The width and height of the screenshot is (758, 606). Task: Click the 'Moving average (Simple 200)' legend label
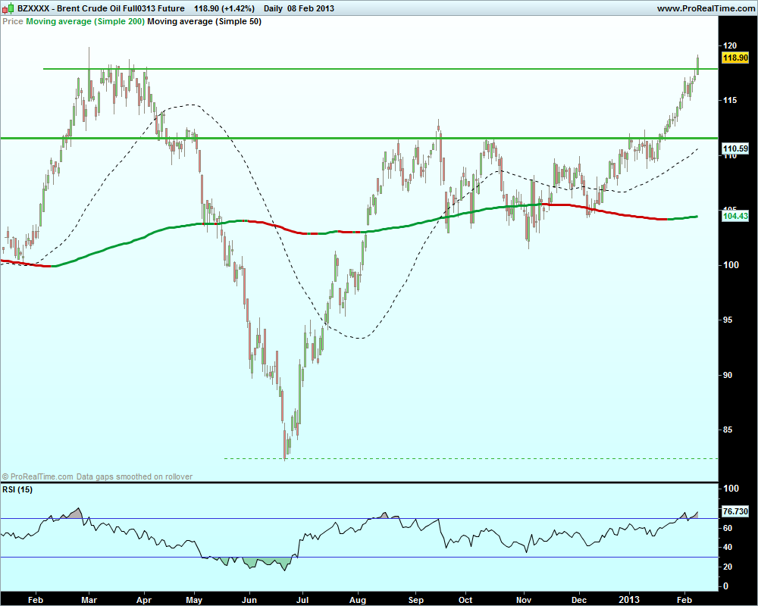[85, 21]
